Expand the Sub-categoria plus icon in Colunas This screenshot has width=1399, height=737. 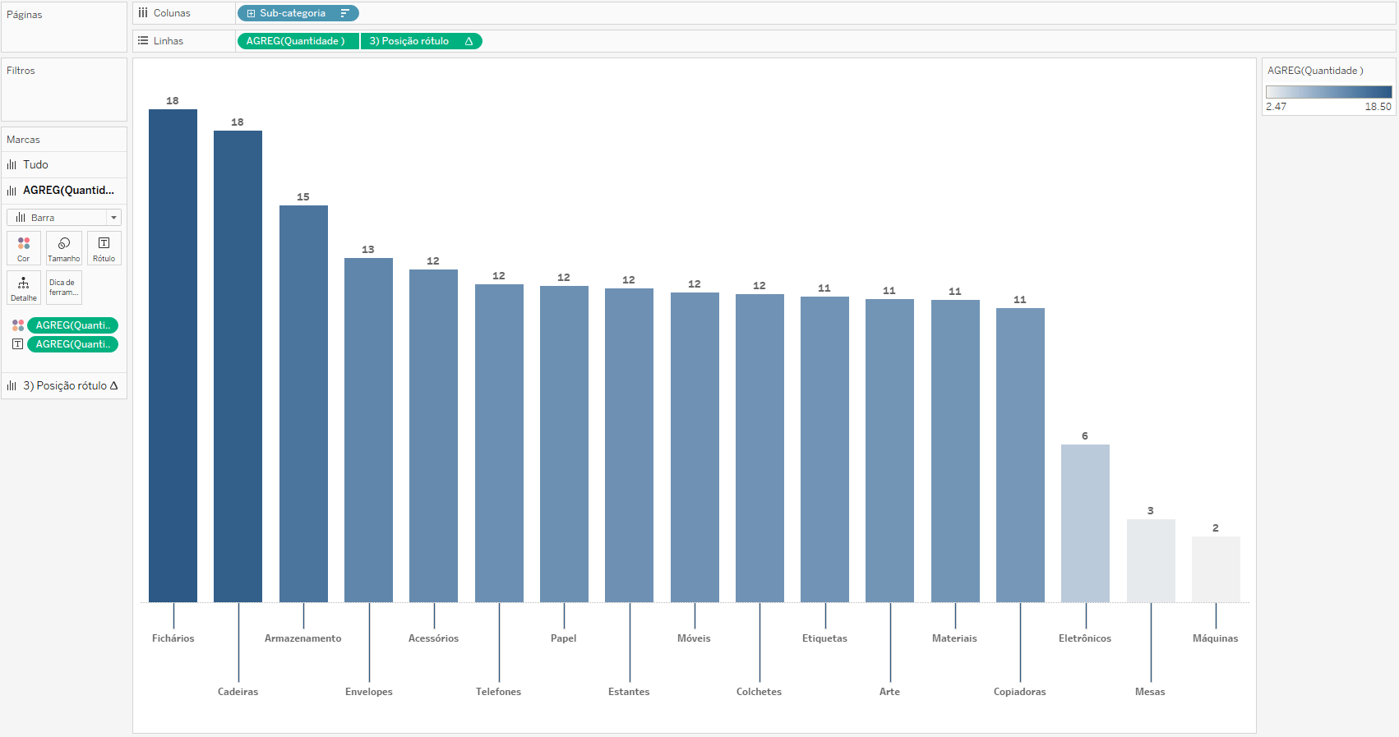(x=251, y=13)
